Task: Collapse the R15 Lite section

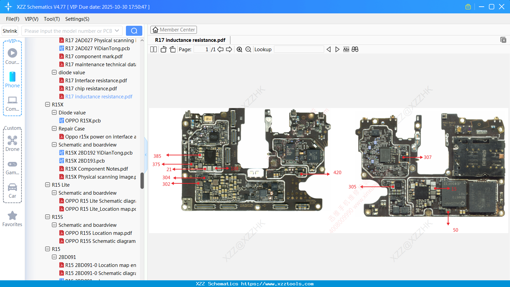Action: [48, 185]
